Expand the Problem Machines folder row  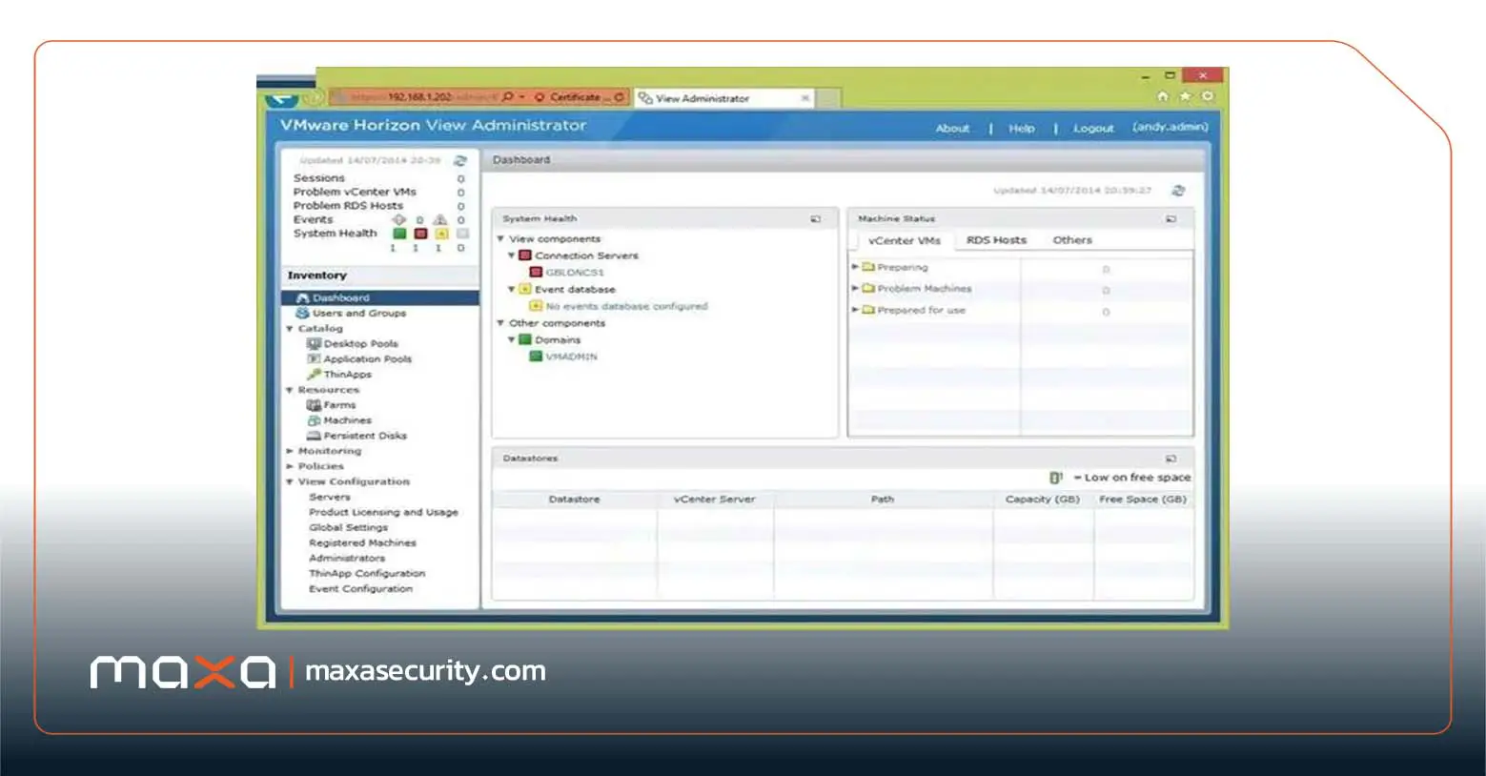click(x=855, y=288)
